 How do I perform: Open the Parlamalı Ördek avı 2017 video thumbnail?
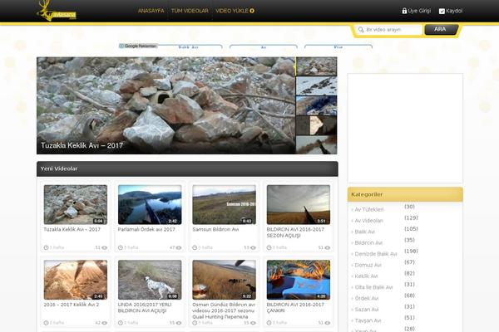pyautogui.click(x=149, y=204)
